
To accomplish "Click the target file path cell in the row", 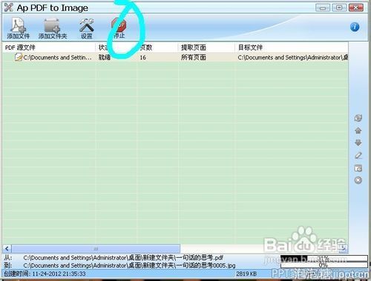I will click(x=292, y=57).
